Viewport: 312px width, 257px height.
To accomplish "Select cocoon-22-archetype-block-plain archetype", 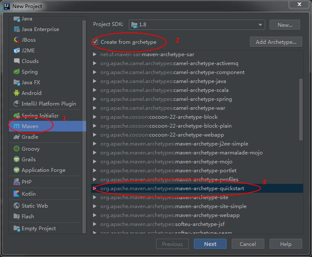I will (x=197, y=126).
